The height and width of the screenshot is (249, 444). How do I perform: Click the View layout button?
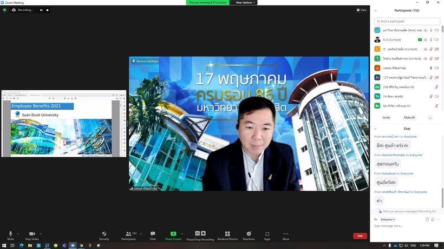pyautogui.click(x=362, y=10)
